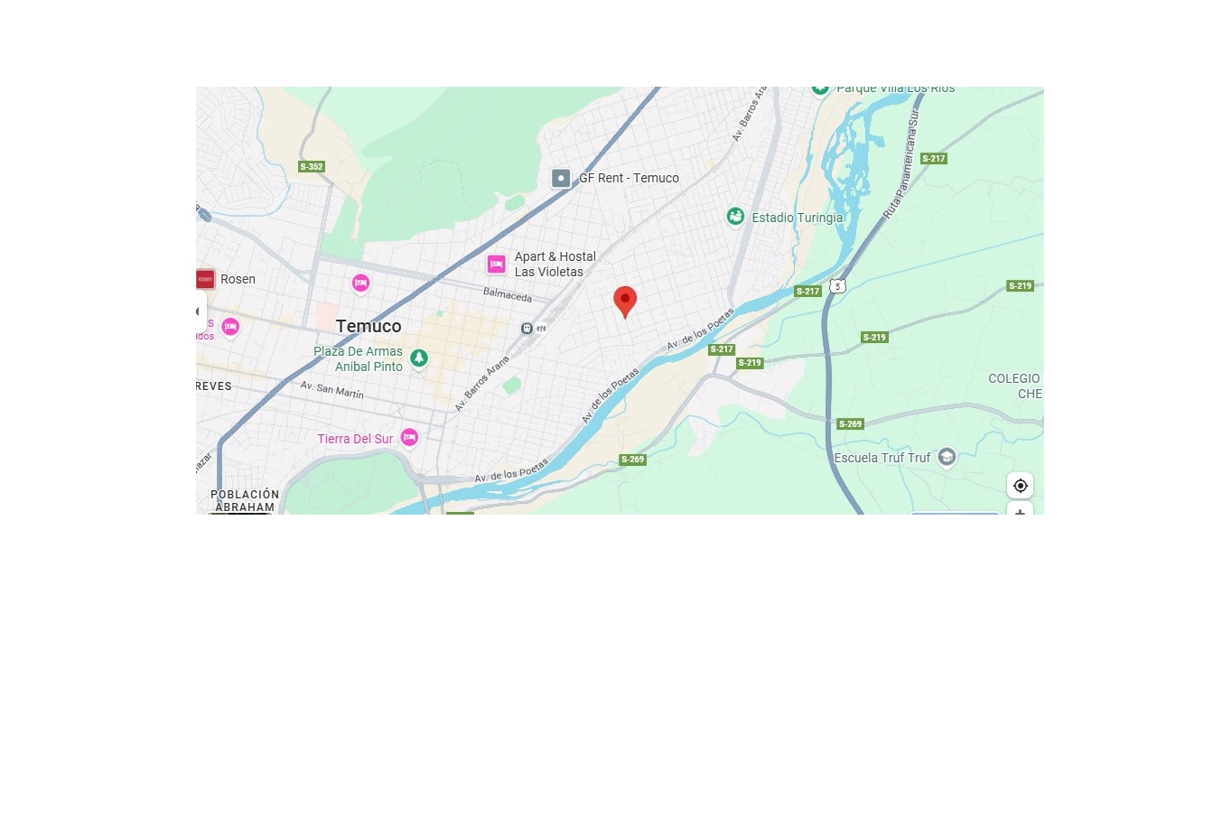Select Parque Villa Los Rios marker
The image size is (1213, 818).
coord(820,88)
